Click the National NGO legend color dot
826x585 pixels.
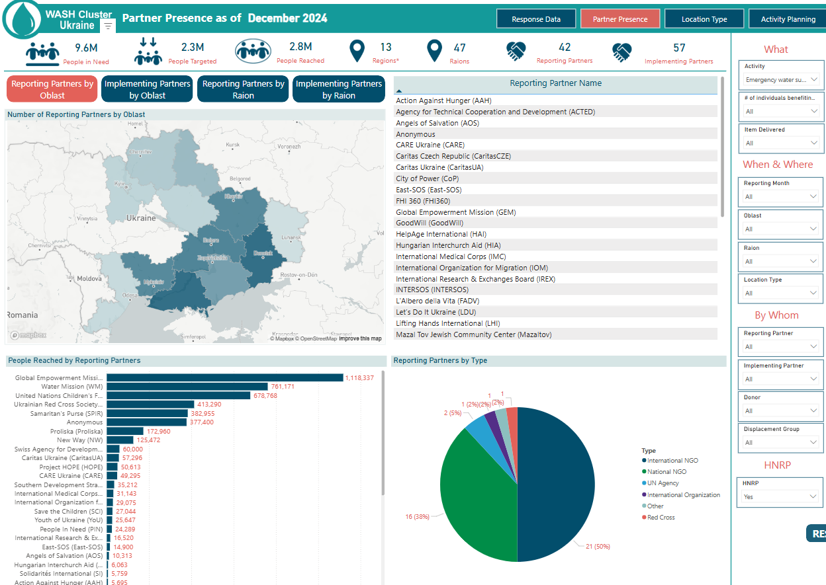pos(644,471)
